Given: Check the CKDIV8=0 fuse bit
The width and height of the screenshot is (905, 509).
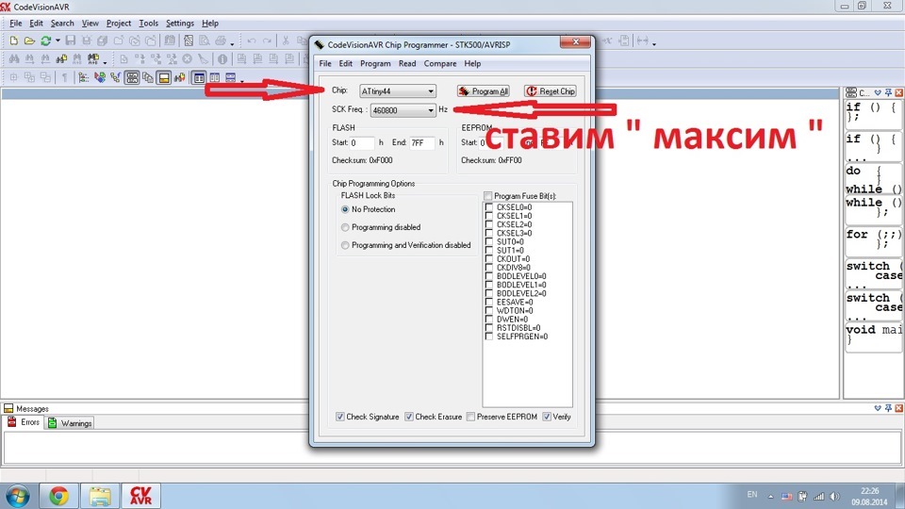Looking at the screenshot, I should [x=489, y=268].
